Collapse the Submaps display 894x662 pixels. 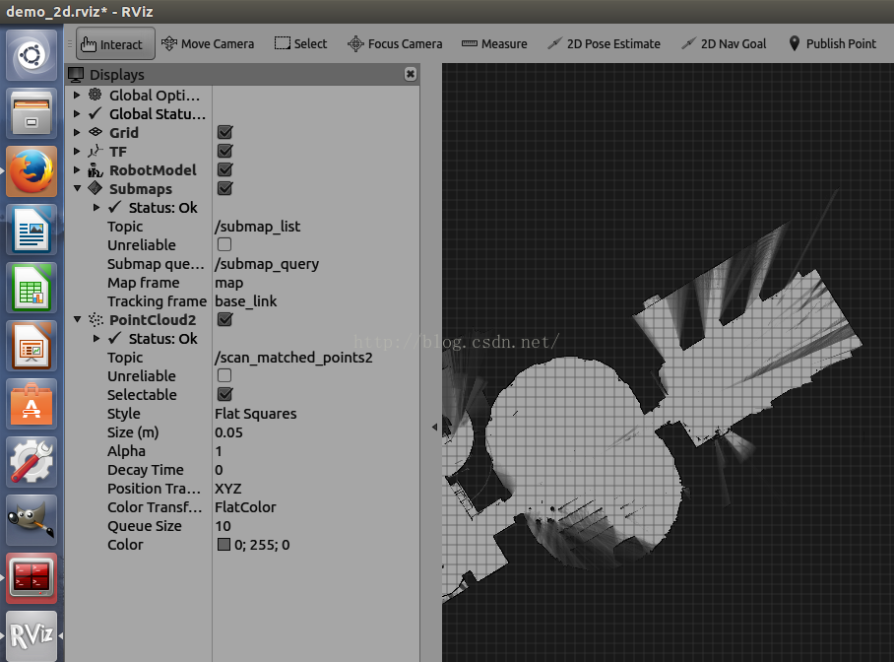77,188
